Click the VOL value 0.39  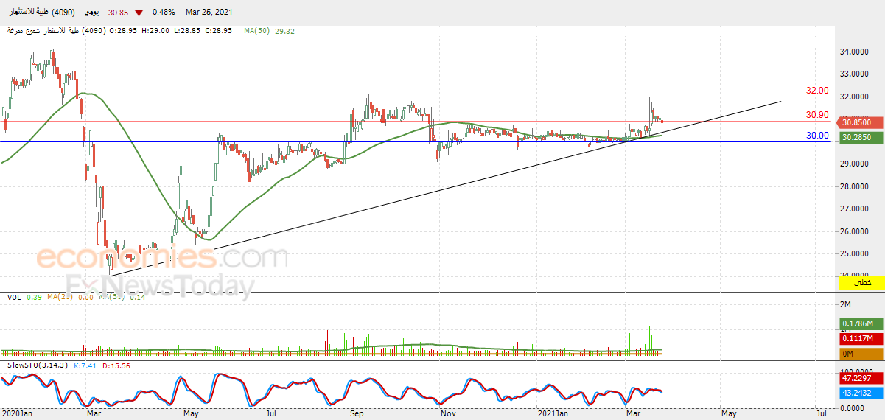click(x=34, y=297)
